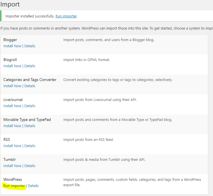This screenshot has width=213, height=196.
Task: Click the Blogger importer name
Action: [x=10, y=40]
